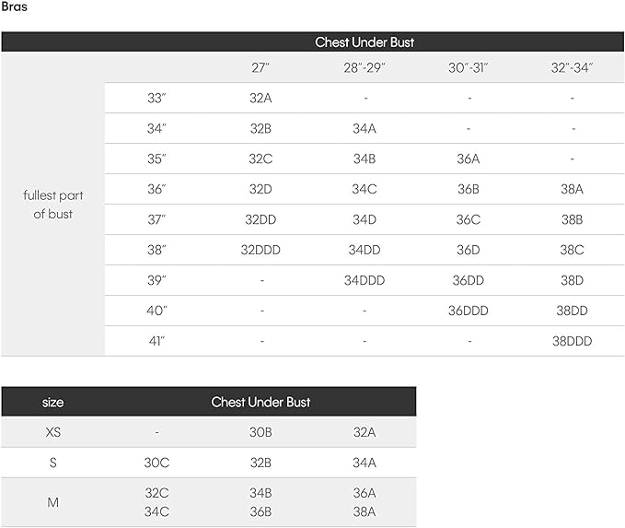Click the 37" bust row label
Screen dimensions: 625x528
(157, 219)
